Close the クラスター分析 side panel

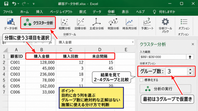point(193,44)
